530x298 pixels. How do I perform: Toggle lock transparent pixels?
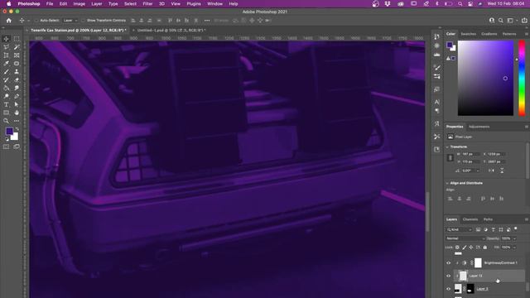[457, 248]
